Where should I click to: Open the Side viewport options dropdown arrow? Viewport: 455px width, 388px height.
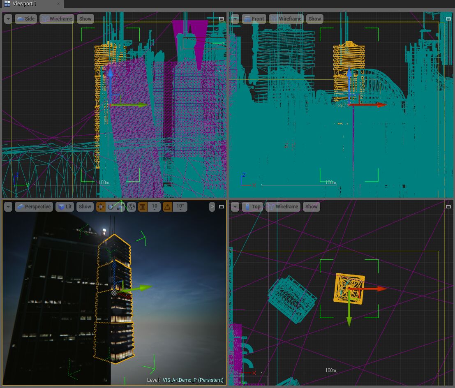click(x=8, y=18)
